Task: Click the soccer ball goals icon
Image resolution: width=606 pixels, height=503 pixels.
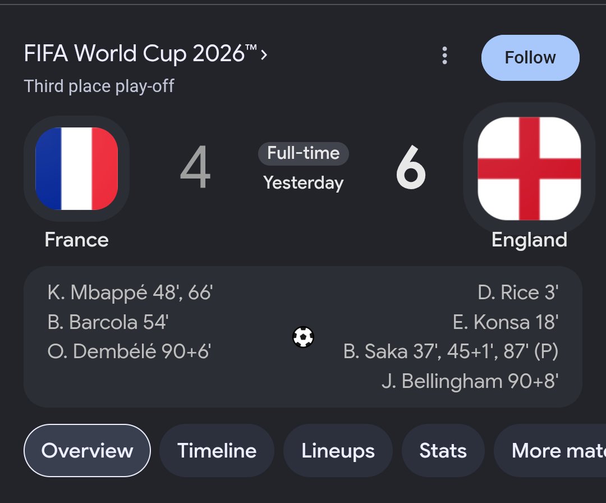Action: click(x=303, y=337)
